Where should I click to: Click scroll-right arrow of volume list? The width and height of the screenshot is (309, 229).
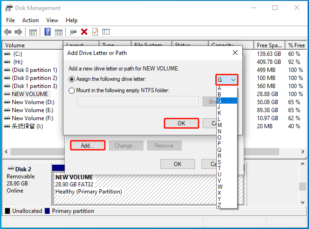pyautogui.click(x=302, y=151)
